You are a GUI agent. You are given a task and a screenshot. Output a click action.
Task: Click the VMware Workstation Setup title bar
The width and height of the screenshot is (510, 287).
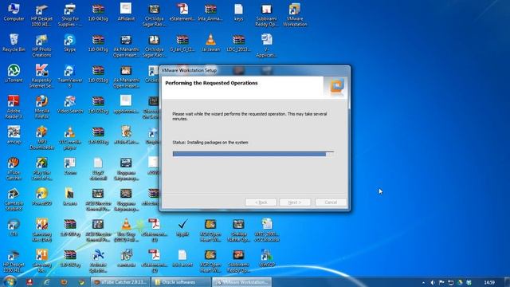click(x=254, y=70)
